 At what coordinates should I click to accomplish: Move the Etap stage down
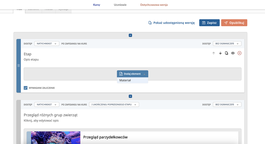point(220,53)
